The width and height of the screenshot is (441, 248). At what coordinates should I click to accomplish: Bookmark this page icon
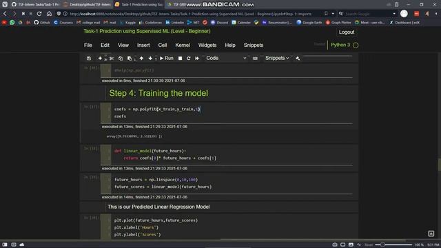pyautogui.click(x=326, y=14)
